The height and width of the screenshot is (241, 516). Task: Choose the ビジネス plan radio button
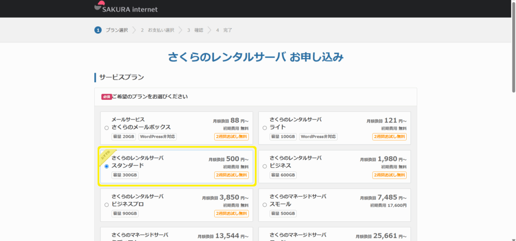(265, 166)
